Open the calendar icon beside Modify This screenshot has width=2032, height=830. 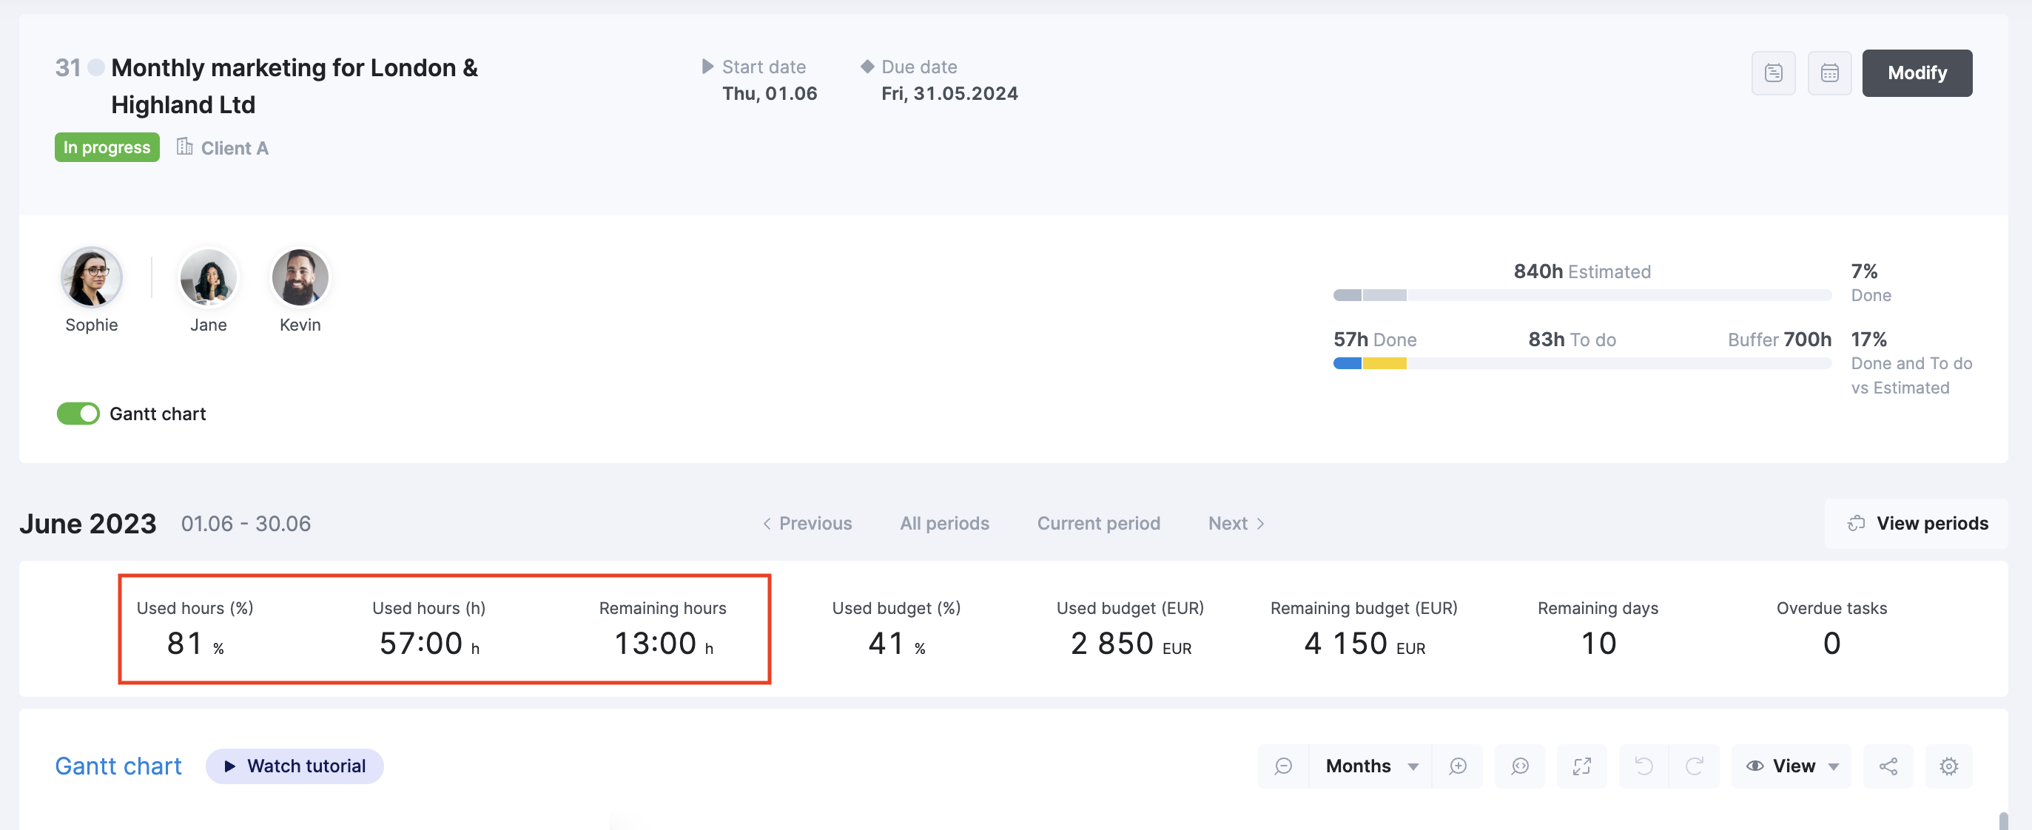(x=1829, y=73)
